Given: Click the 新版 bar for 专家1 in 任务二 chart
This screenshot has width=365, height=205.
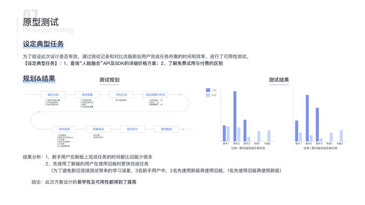Looking at the screenshot, I should [331, 137].
